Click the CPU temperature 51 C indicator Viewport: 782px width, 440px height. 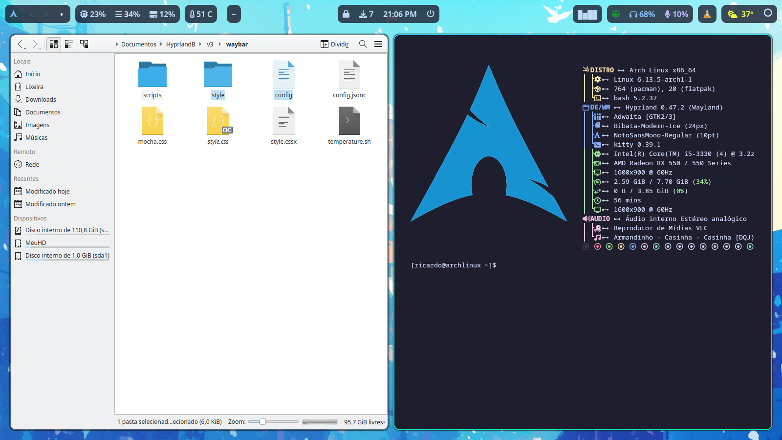coord(200,14)
